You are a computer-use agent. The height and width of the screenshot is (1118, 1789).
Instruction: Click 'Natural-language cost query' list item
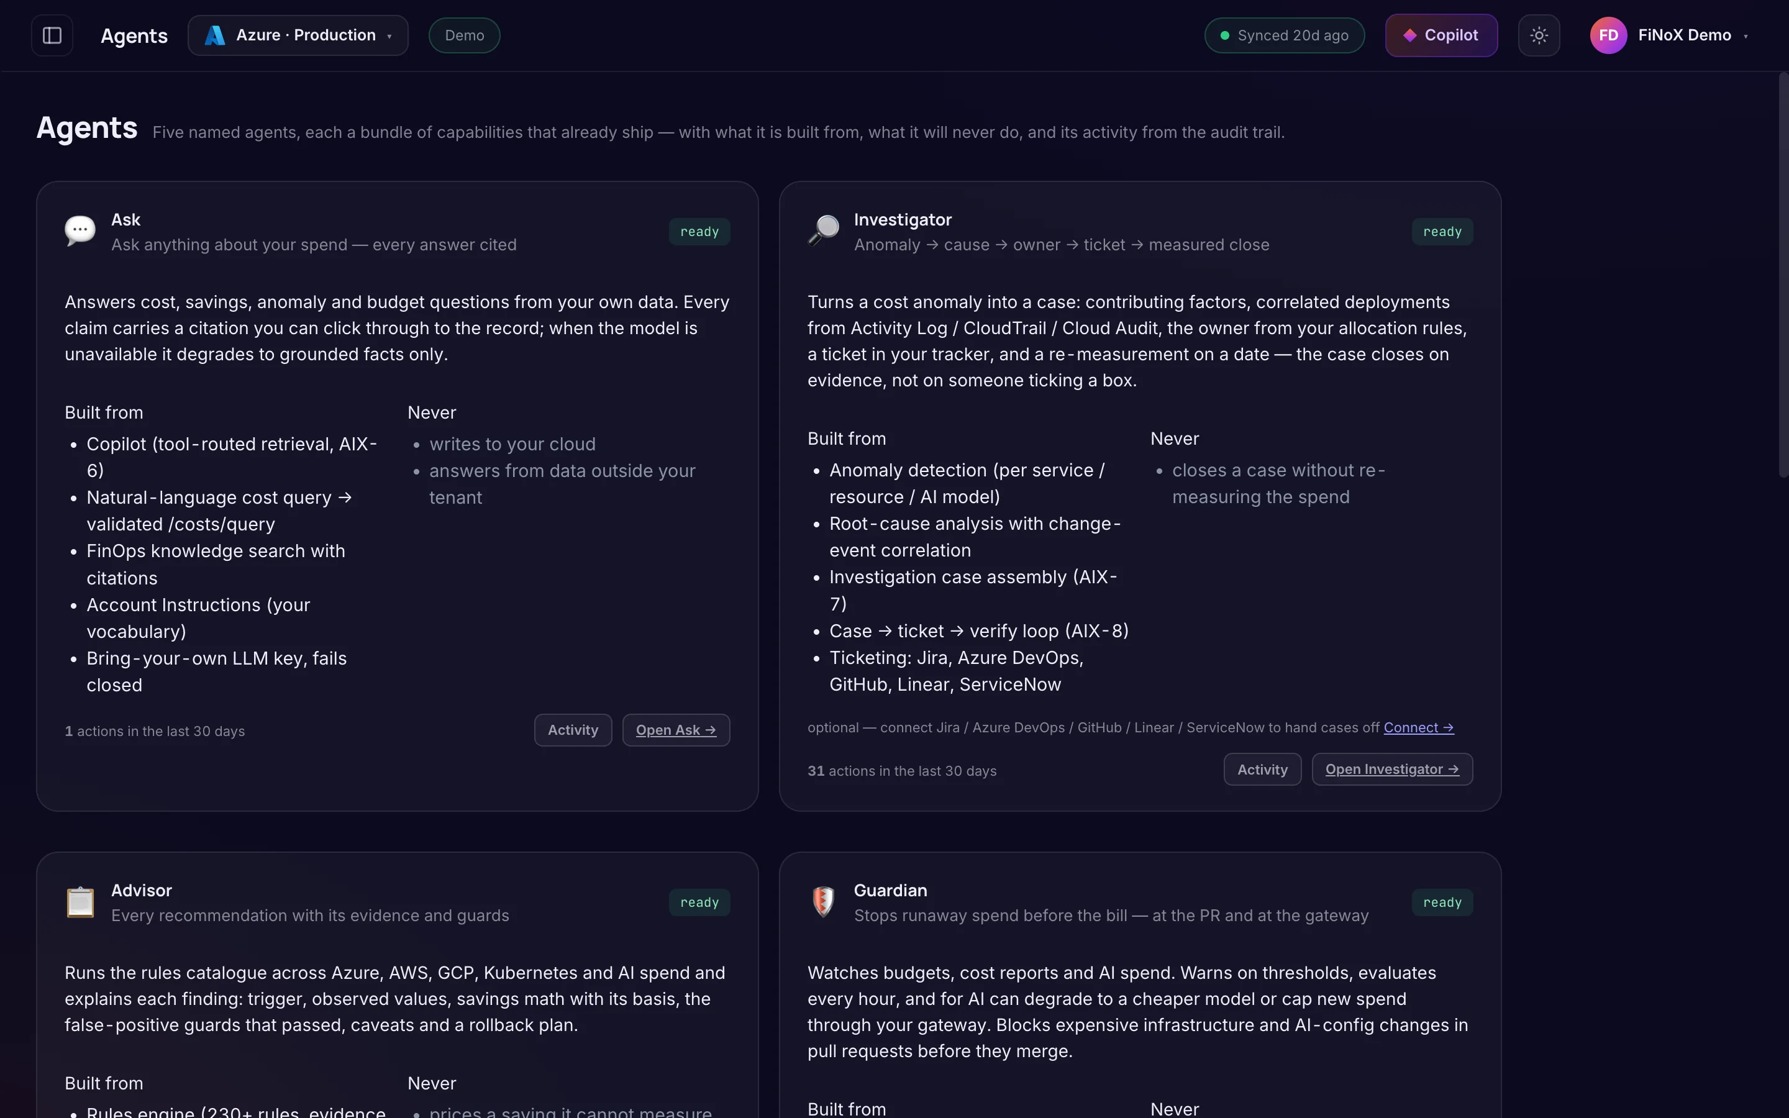[219, 510]
